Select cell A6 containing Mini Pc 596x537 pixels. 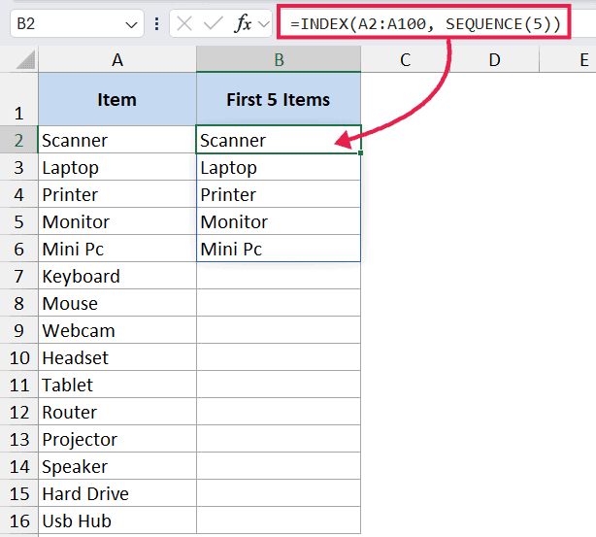click(x=117, y=249)
